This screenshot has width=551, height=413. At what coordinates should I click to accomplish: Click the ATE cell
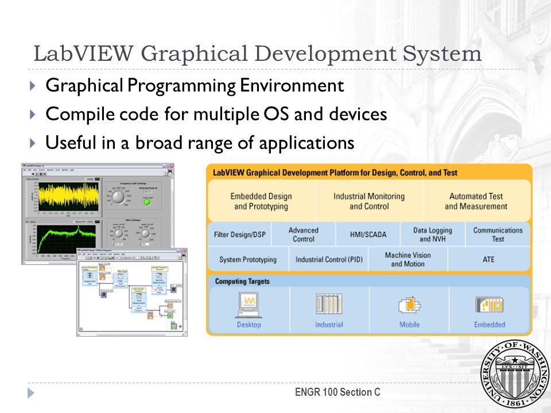click(x=488, y=259)
